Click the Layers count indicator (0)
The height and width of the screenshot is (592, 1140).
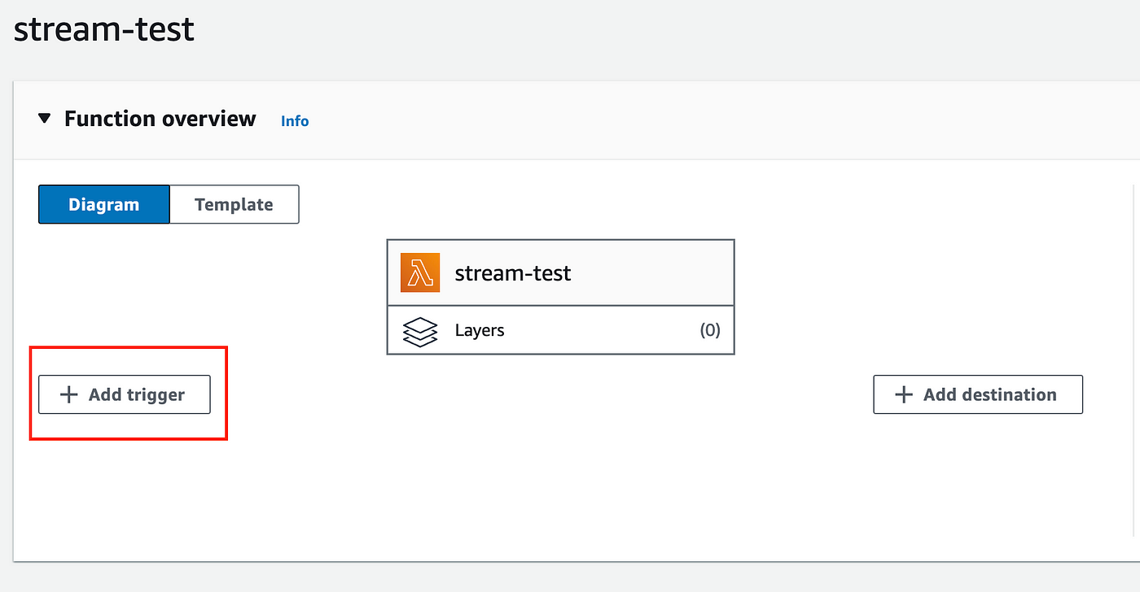709,330
